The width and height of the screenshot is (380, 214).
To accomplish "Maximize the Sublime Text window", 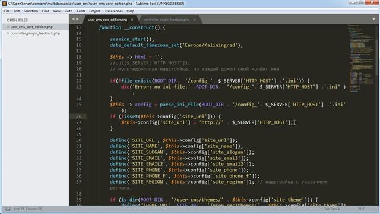I will [360, 2].
